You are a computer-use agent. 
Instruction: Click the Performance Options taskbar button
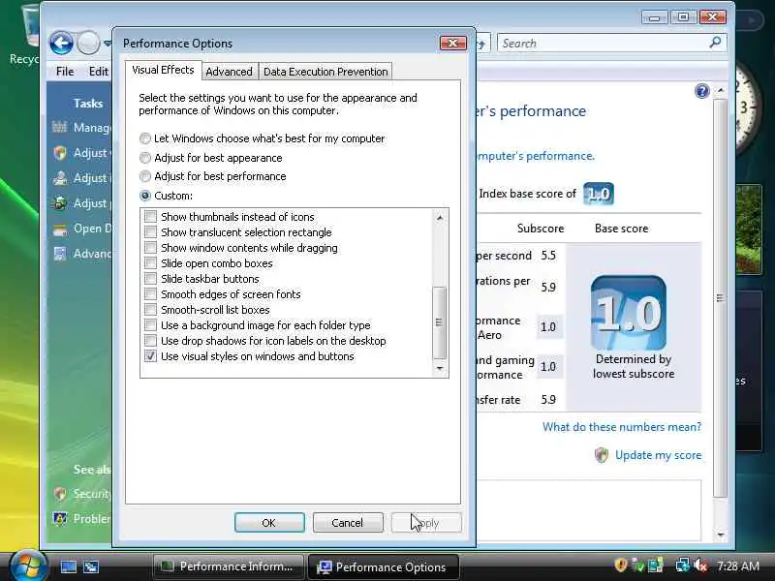pyautogui.click(x=383, y=566)
